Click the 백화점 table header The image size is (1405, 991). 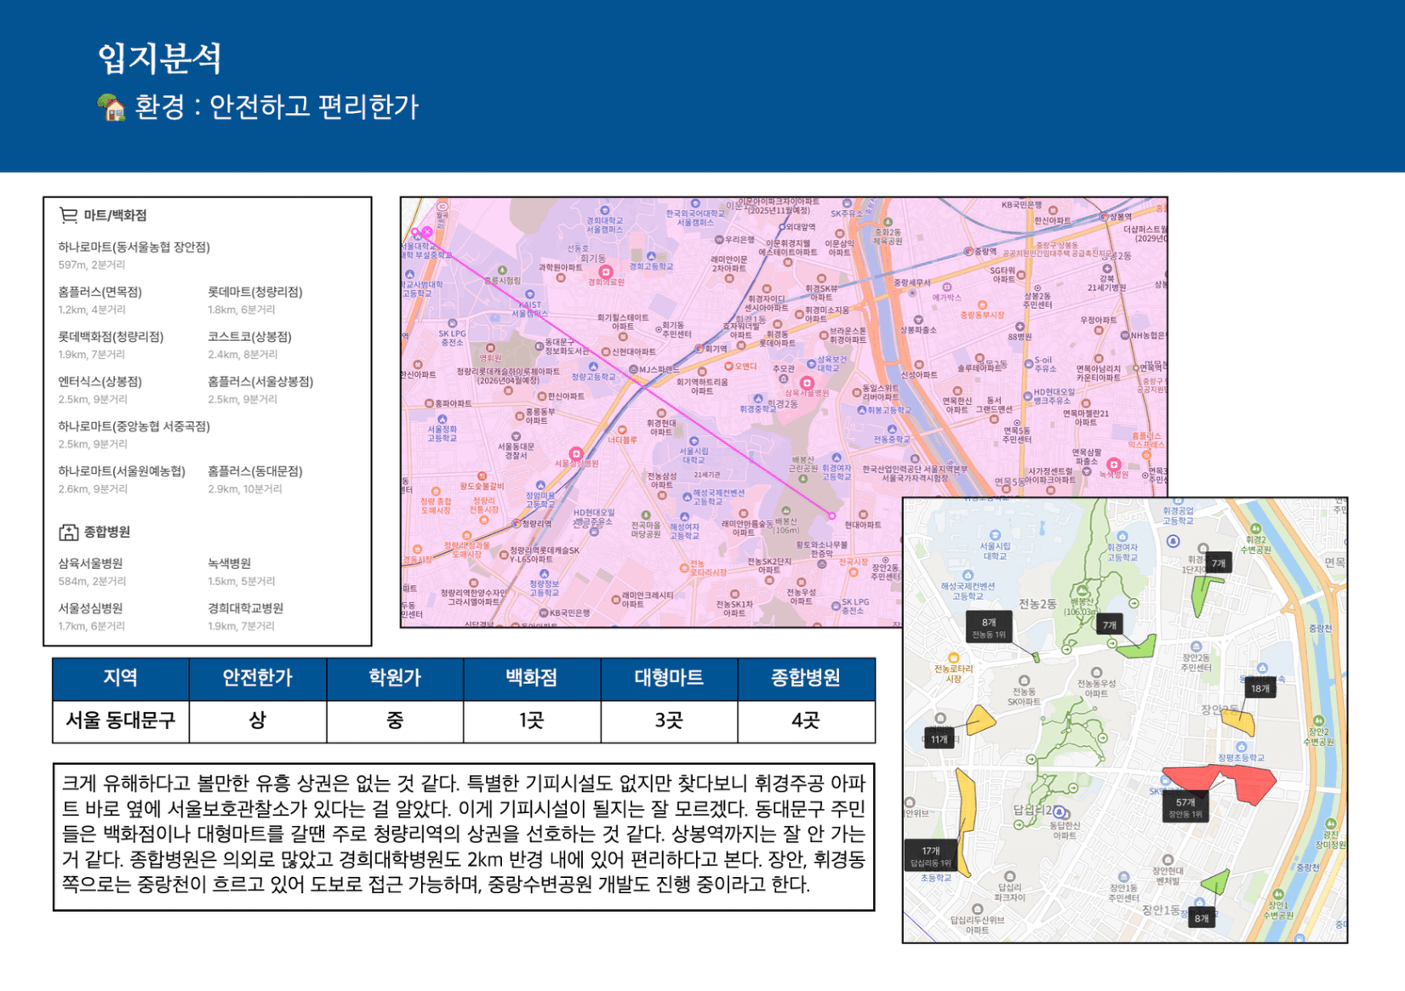click(532, 678)
